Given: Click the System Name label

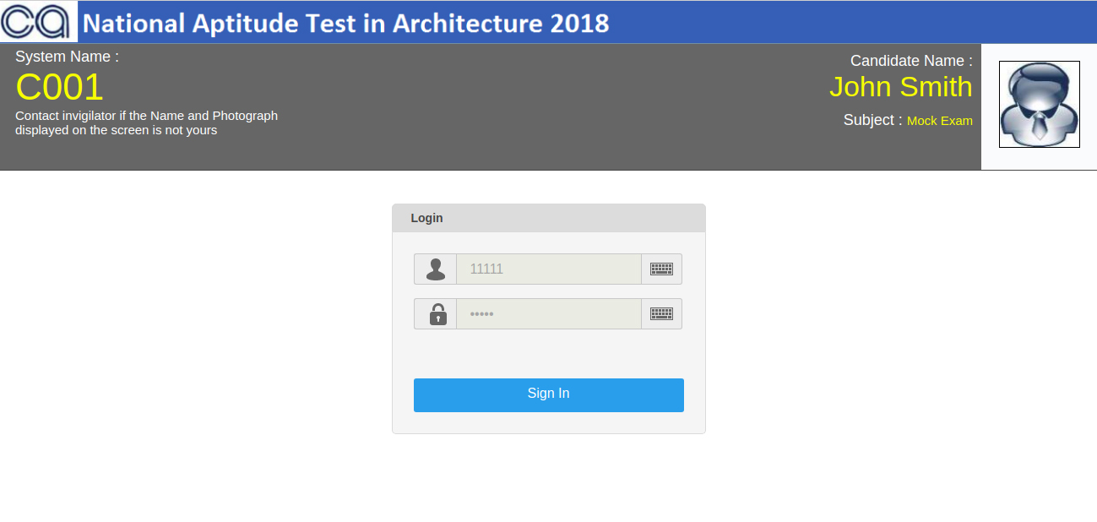Looking at the screenshot, I should [x=65, y=56].
